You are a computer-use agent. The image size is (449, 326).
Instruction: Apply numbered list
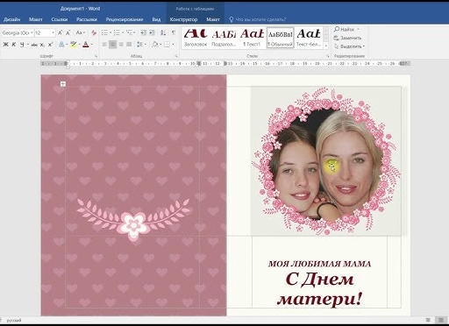coord(117,32)
